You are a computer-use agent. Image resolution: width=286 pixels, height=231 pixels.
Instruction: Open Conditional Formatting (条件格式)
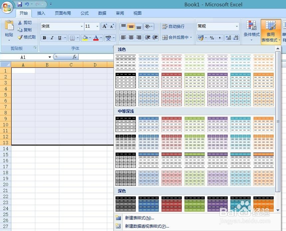pyautogui.click(x=251, y=31)
